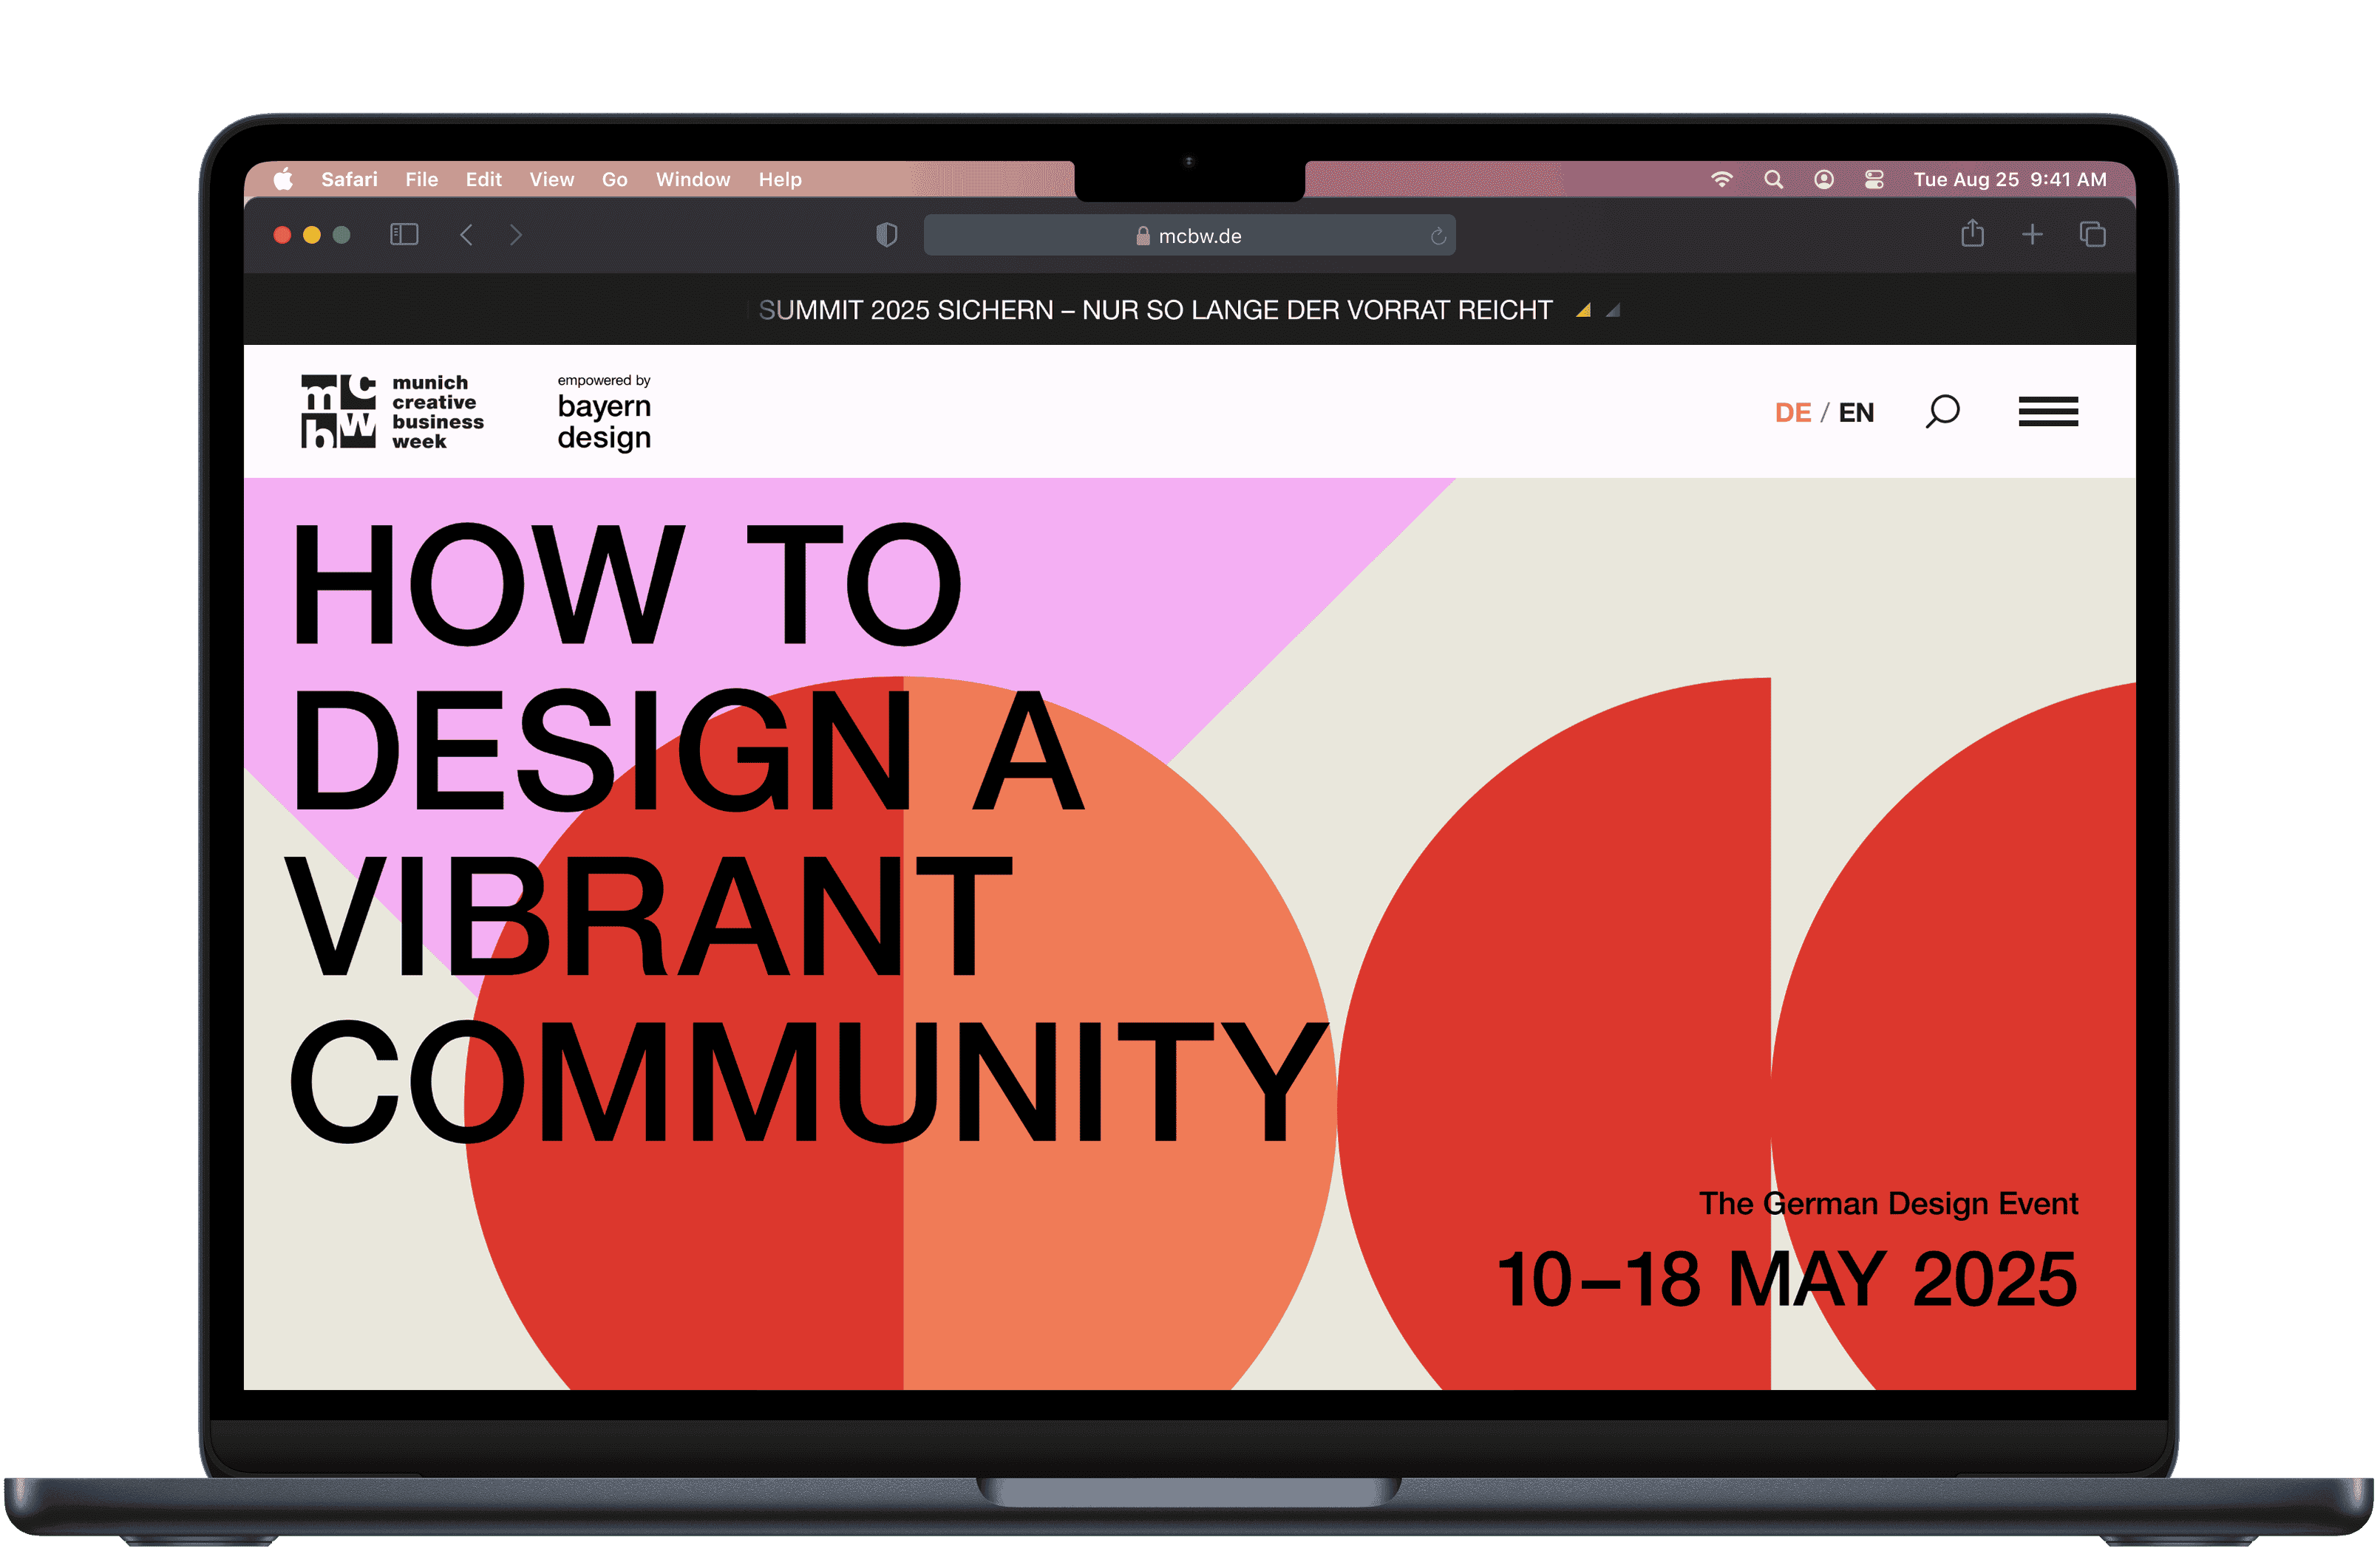The width and height of the screenshot is (2380, 1551).
Task: Select the DE language option
Action: pyautogui.click(x=1793, y=411)
